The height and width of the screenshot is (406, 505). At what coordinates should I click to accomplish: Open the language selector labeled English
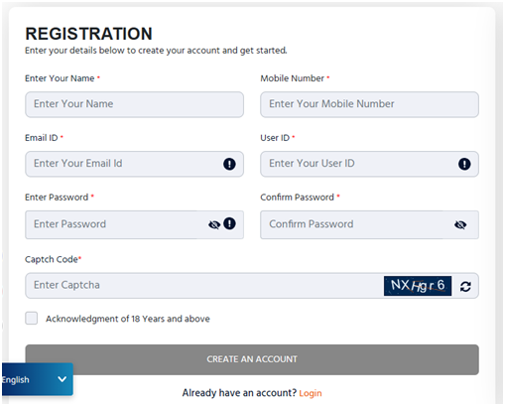38,379
